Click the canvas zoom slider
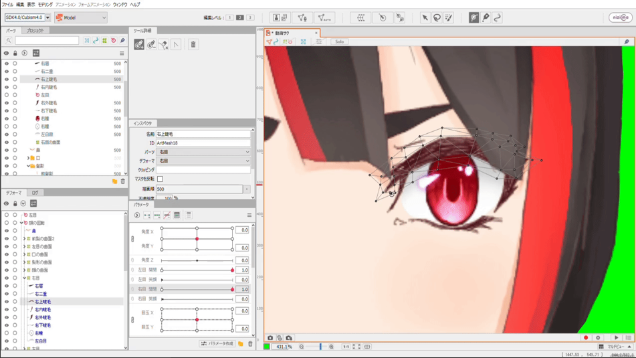The height and width of the screenshot is (358, 636). pos(316,347)
